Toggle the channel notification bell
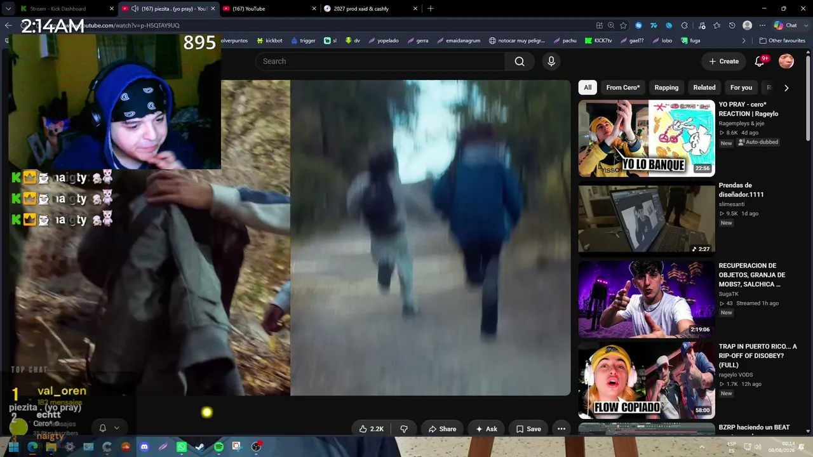 coord(103,428)
